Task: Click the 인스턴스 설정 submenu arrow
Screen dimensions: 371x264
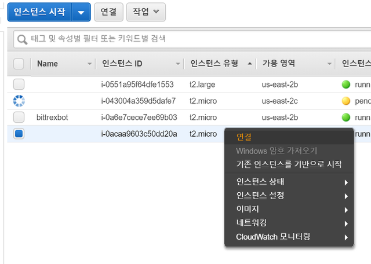Action: [346, 196]
